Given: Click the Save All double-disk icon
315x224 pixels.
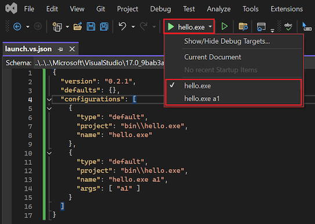Looking at the screenshot, I should [104, 27].
